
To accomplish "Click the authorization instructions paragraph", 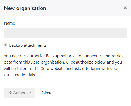I will [65, 65].
